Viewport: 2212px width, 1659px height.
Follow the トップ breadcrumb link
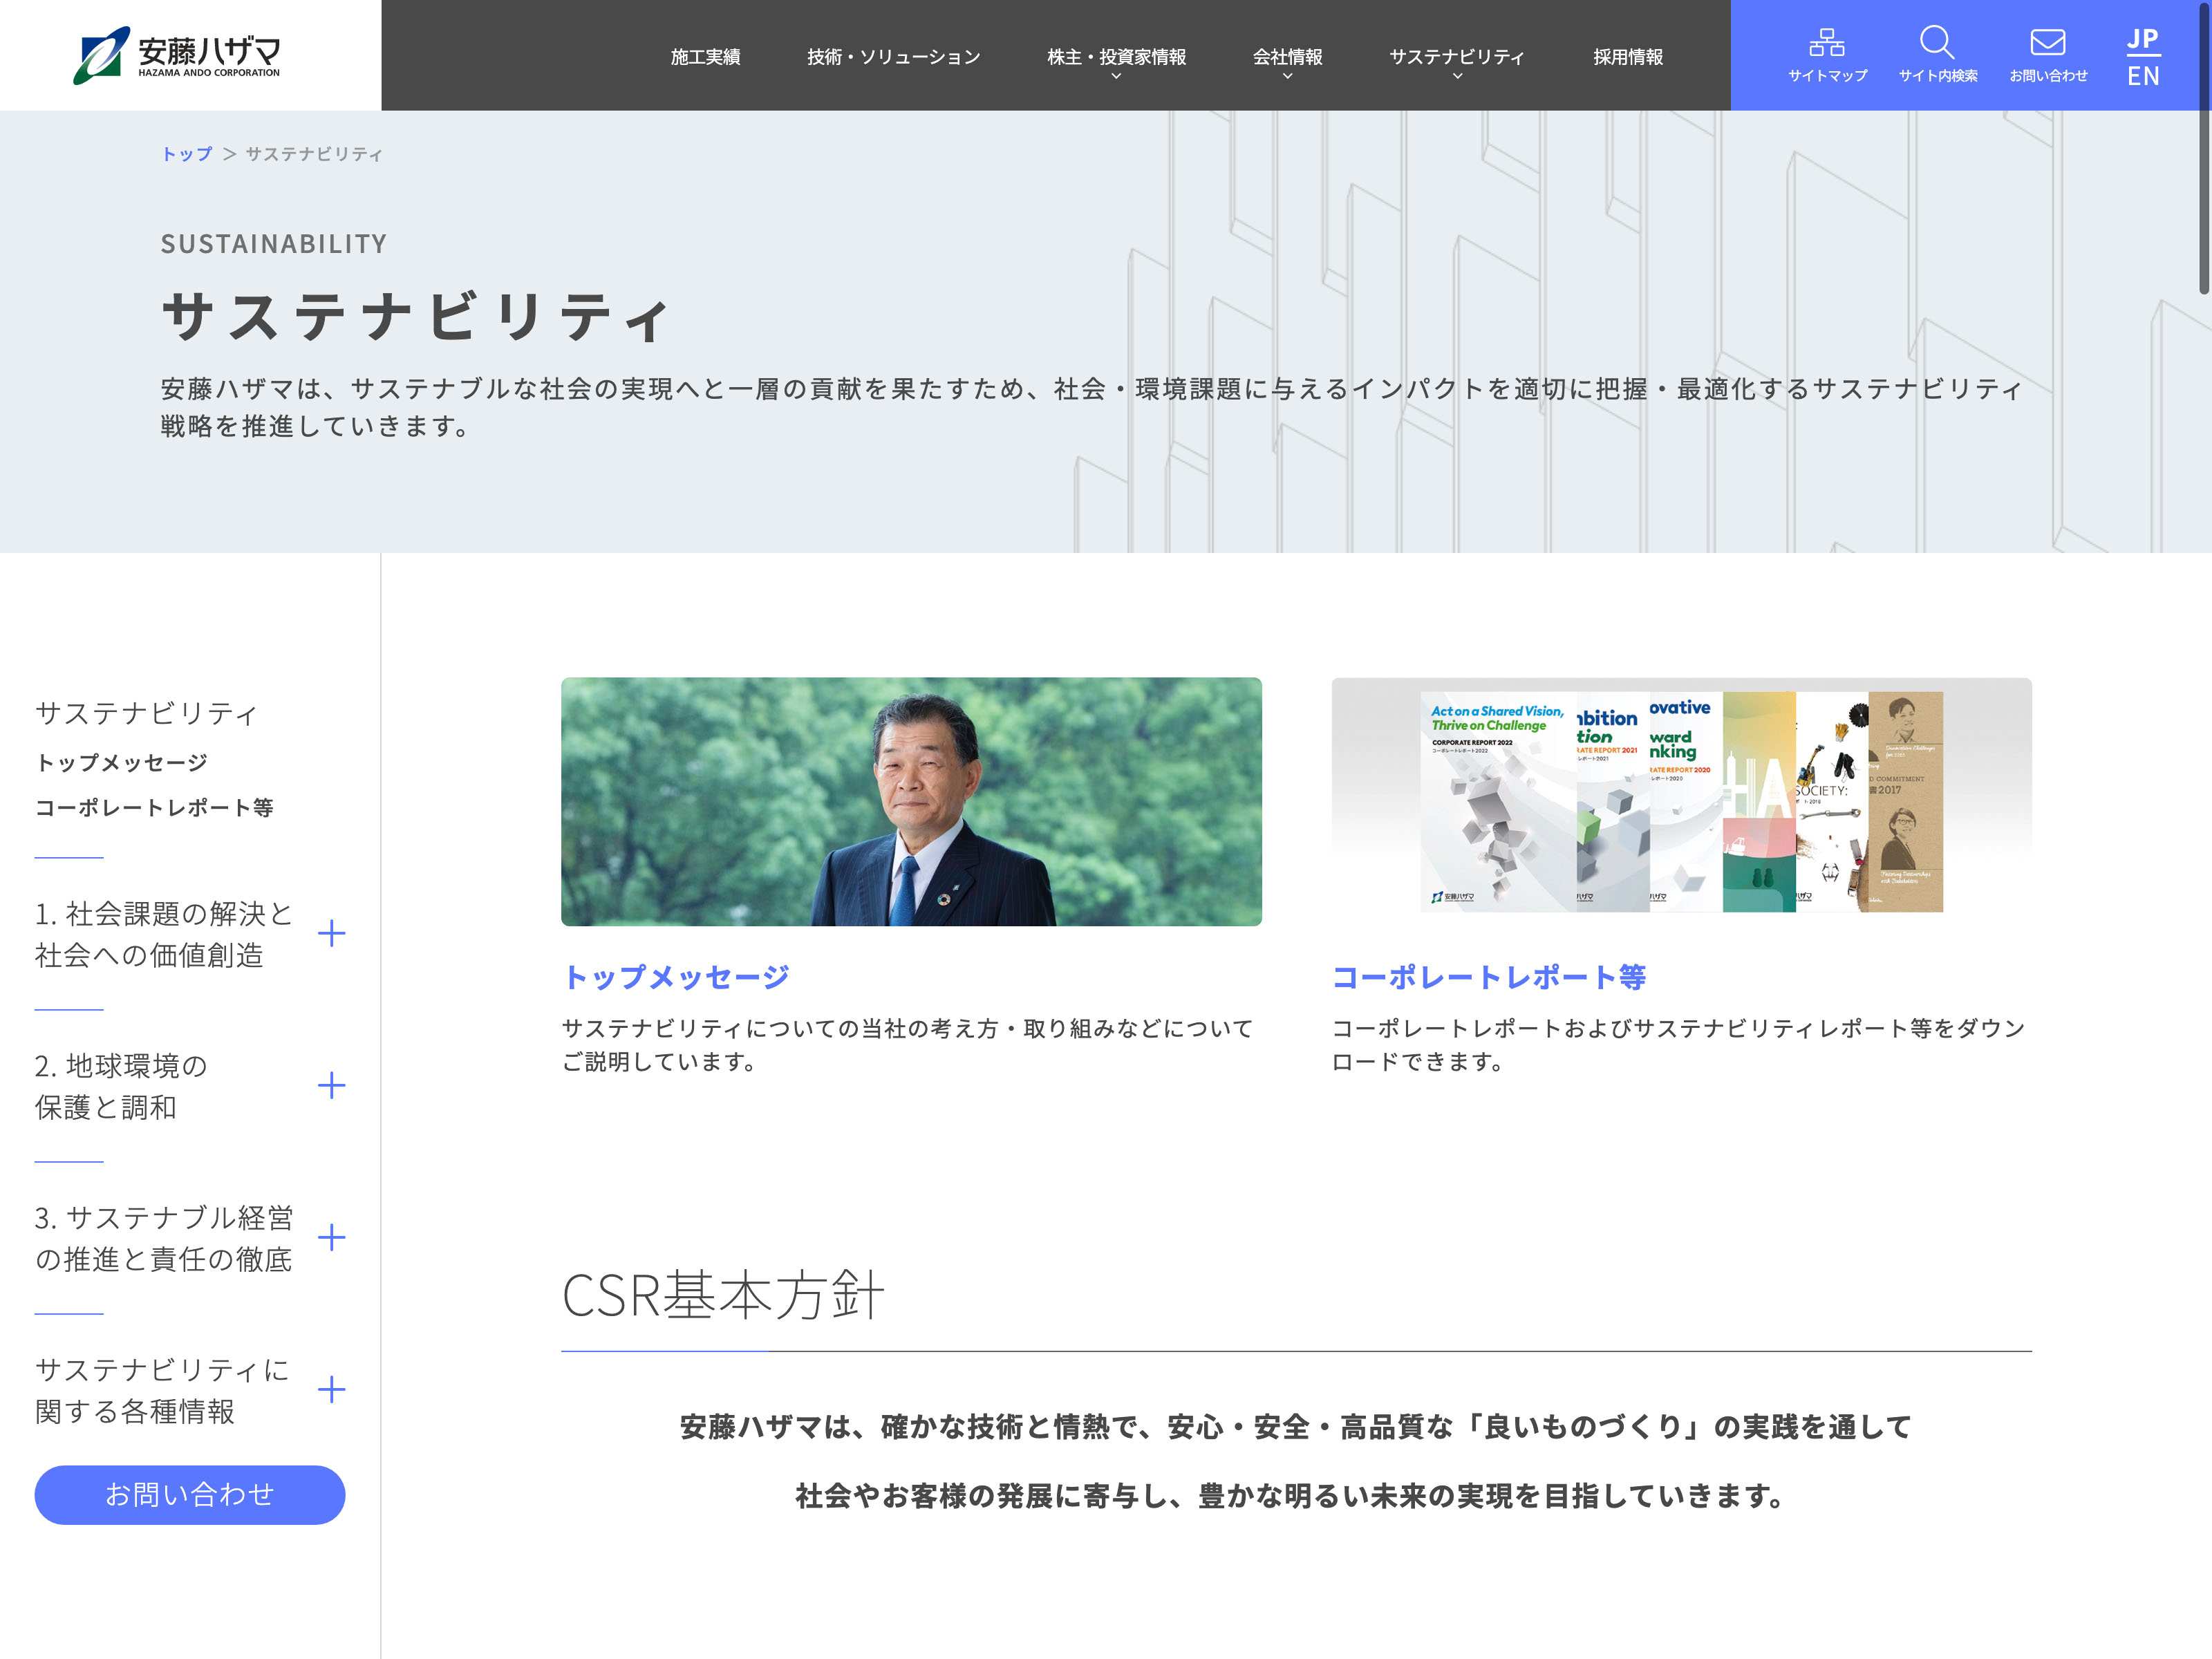187,154
